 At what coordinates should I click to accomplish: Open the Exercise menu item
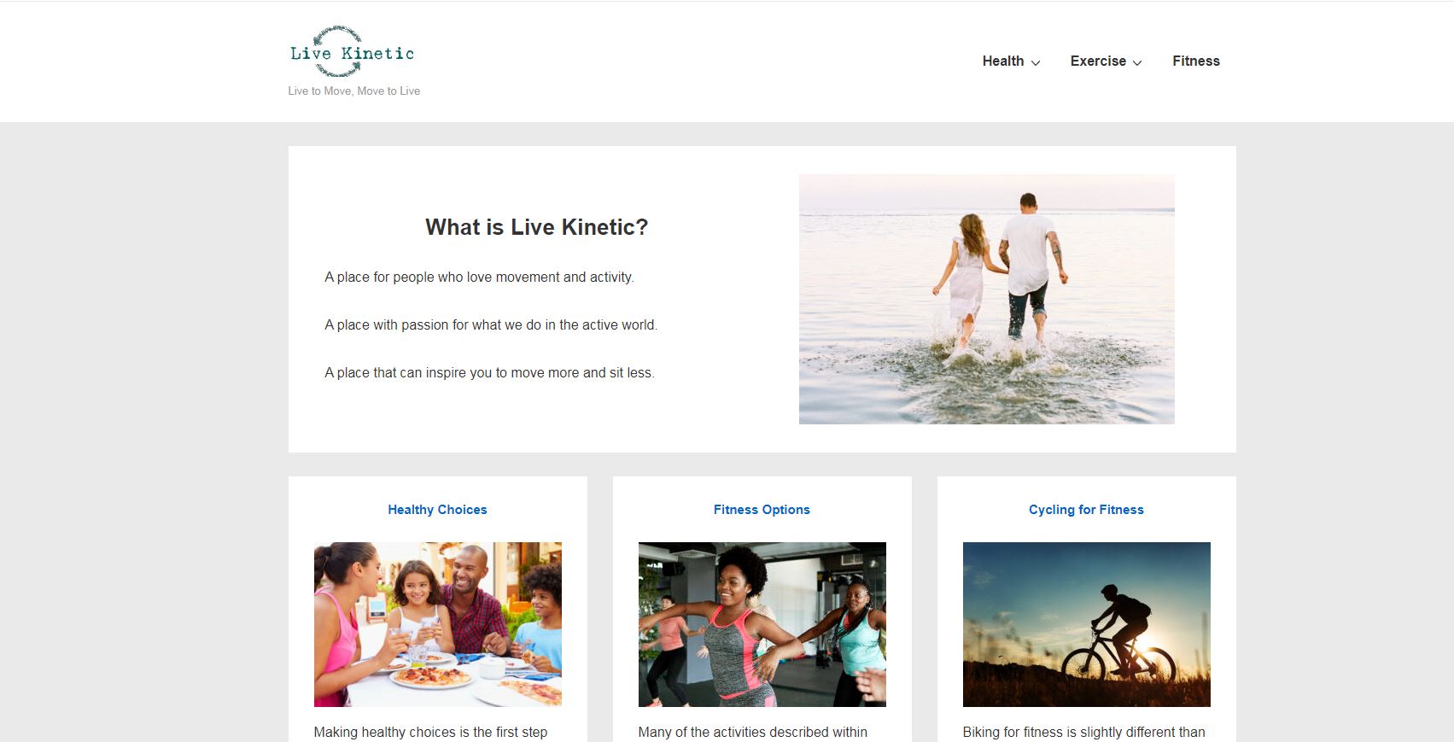[1098, 61]
